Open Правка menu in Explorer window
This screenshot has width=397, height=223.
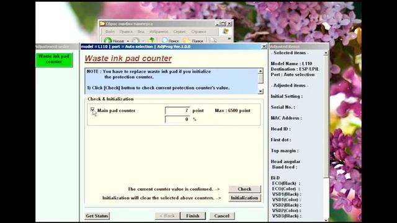126,32
